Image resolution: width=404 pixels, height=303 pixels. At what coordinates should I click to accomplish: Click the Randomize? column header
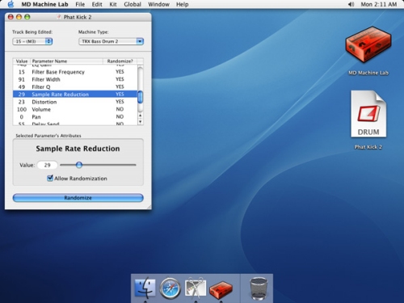tap(120, 61)
